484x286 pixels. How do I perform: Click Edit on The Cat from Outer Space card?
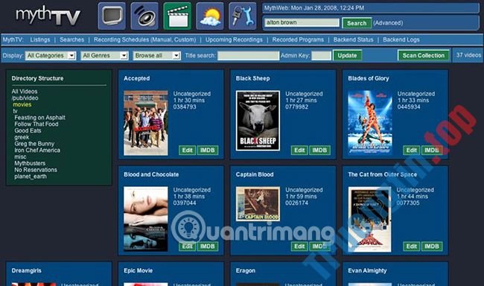pyautogui.click(x=411, y=247)
